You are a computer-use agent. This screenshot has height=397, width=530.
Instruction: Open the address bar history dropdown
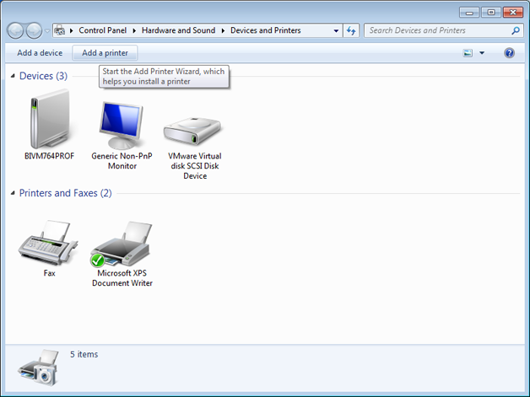pos(336,30)
